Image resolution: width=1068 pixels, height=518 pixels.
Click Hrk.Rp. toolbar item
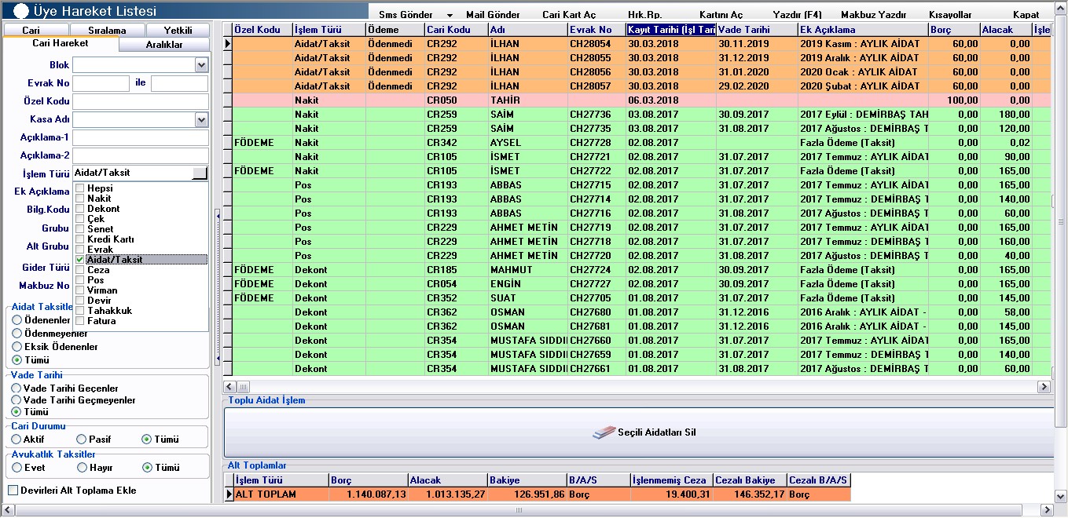tap(644, 15)
